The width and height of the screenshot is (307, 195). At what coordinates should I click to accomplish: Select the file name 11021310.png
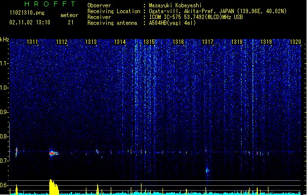(27, 13)
